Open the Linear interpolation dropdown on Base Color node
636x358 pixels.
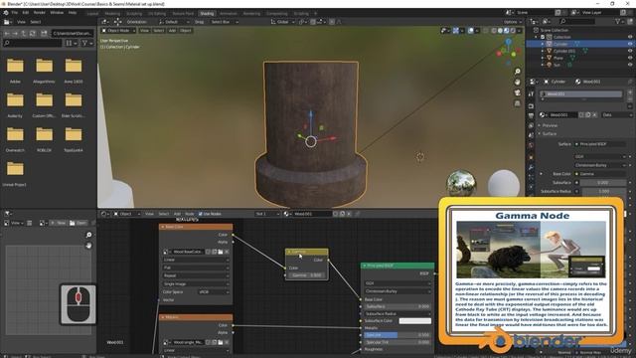196,260
